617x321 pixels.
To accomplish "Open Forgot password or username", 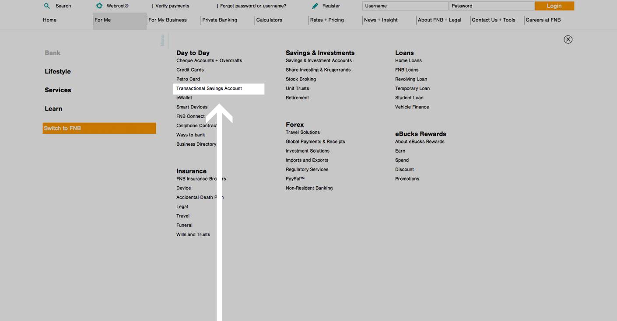I will point(252,6).
